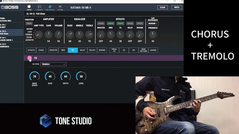Open the FX Type Tremolo dropdown
239x134 pixels.
(53, 64)
